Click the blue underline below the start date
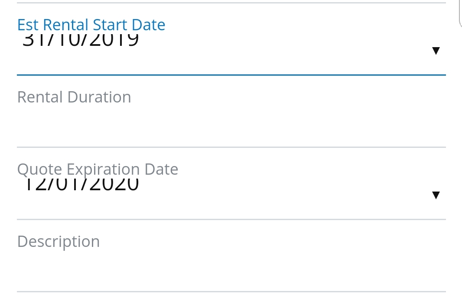The width and height of the screenshot is (462, 307). point(231,75)
